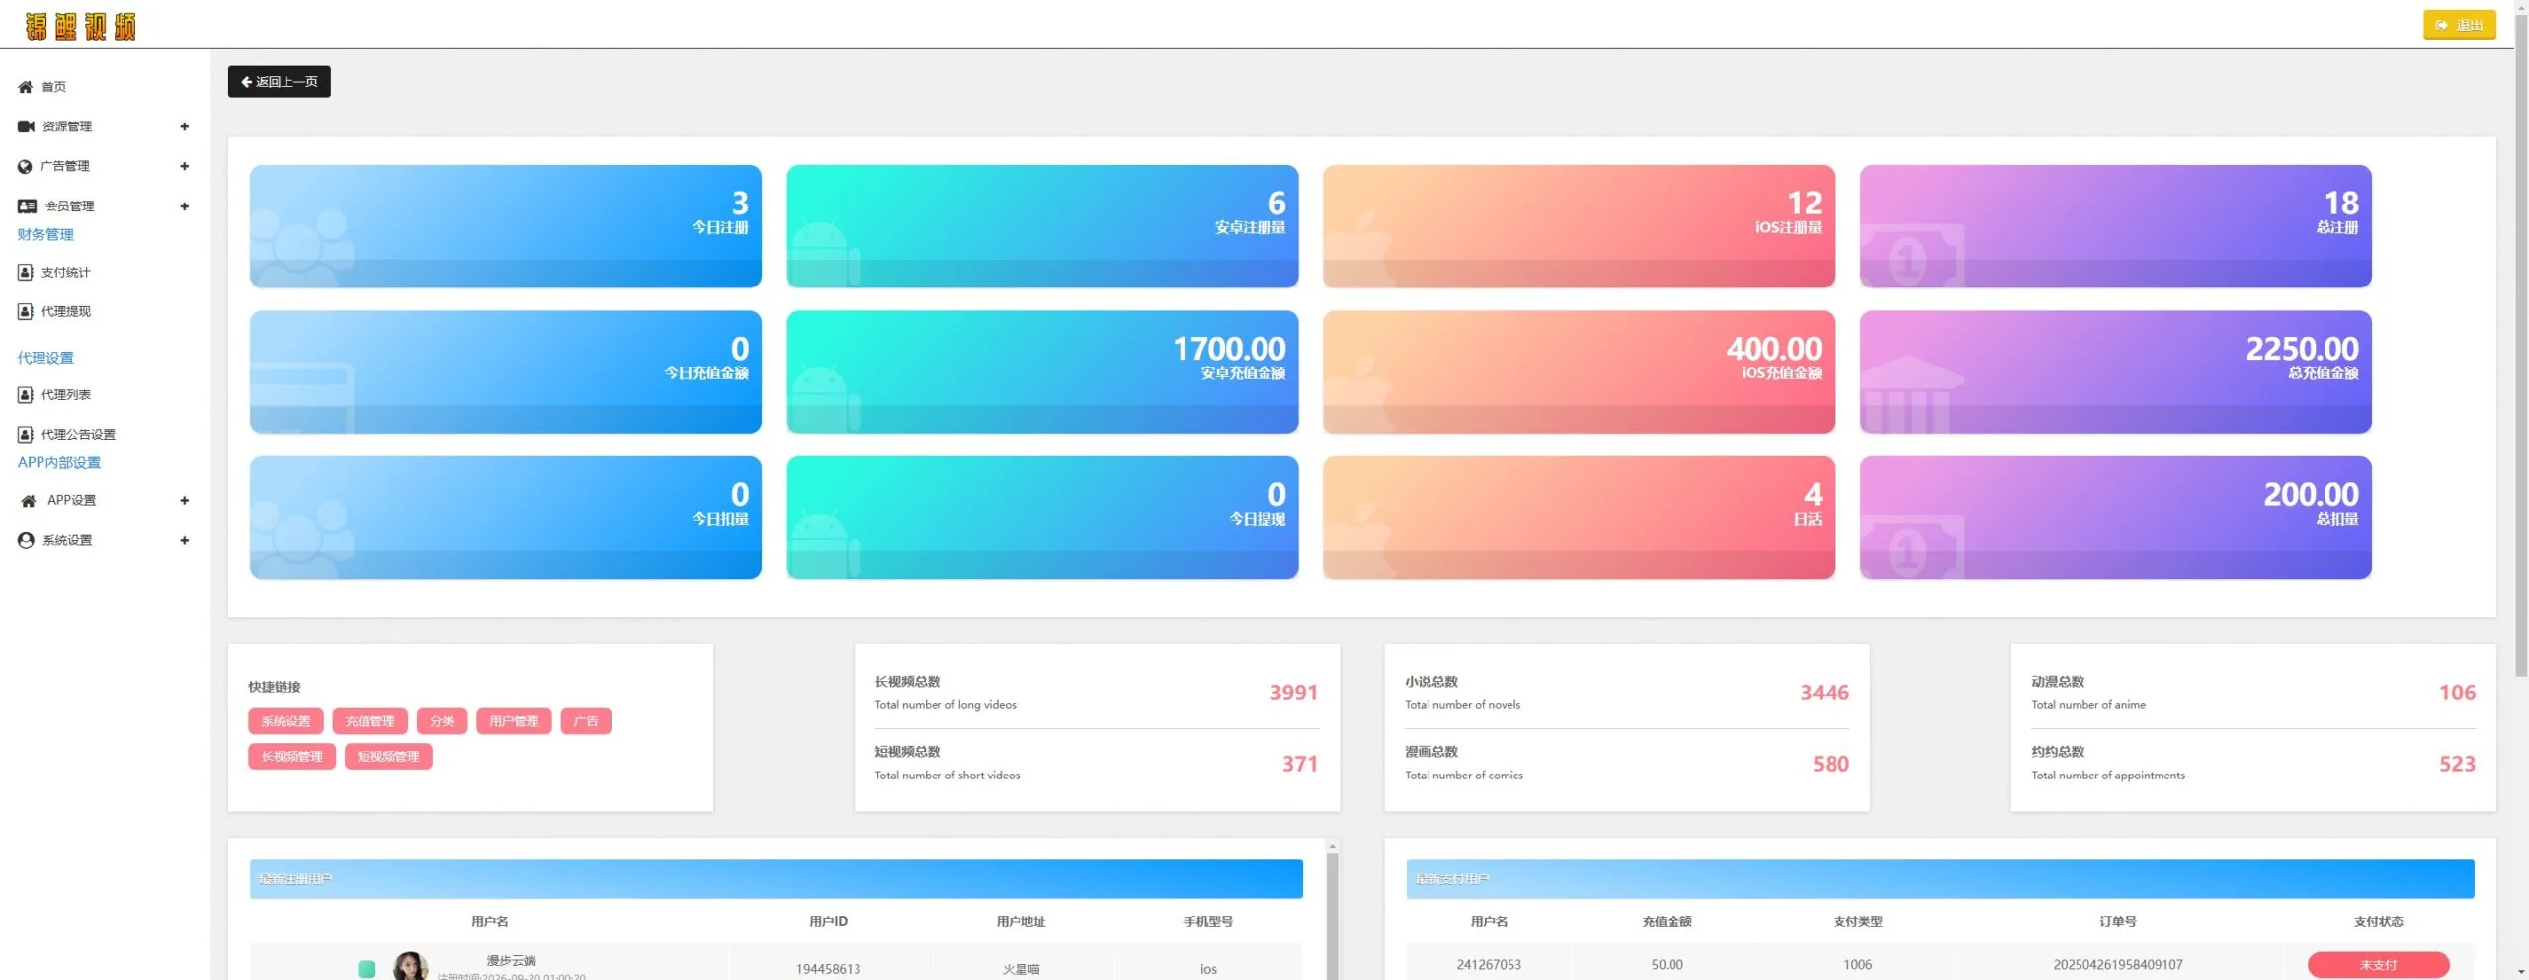Click the icon beside 支付统计
2529x980 pixels.
tap(26, 272)
